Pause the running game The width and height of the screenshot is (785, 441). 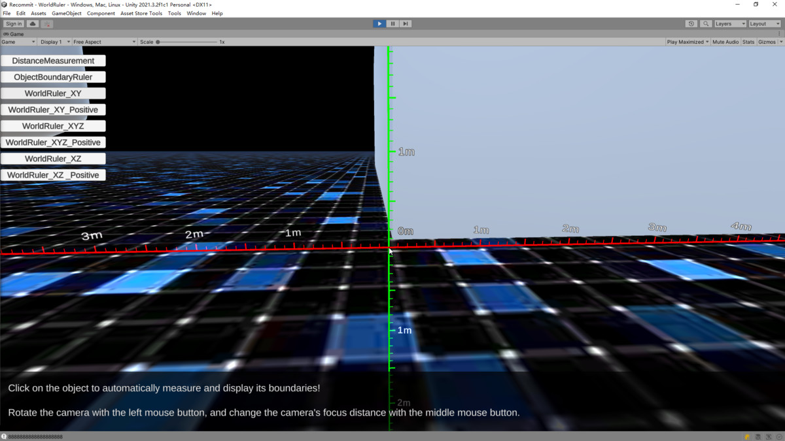point(392,24)
